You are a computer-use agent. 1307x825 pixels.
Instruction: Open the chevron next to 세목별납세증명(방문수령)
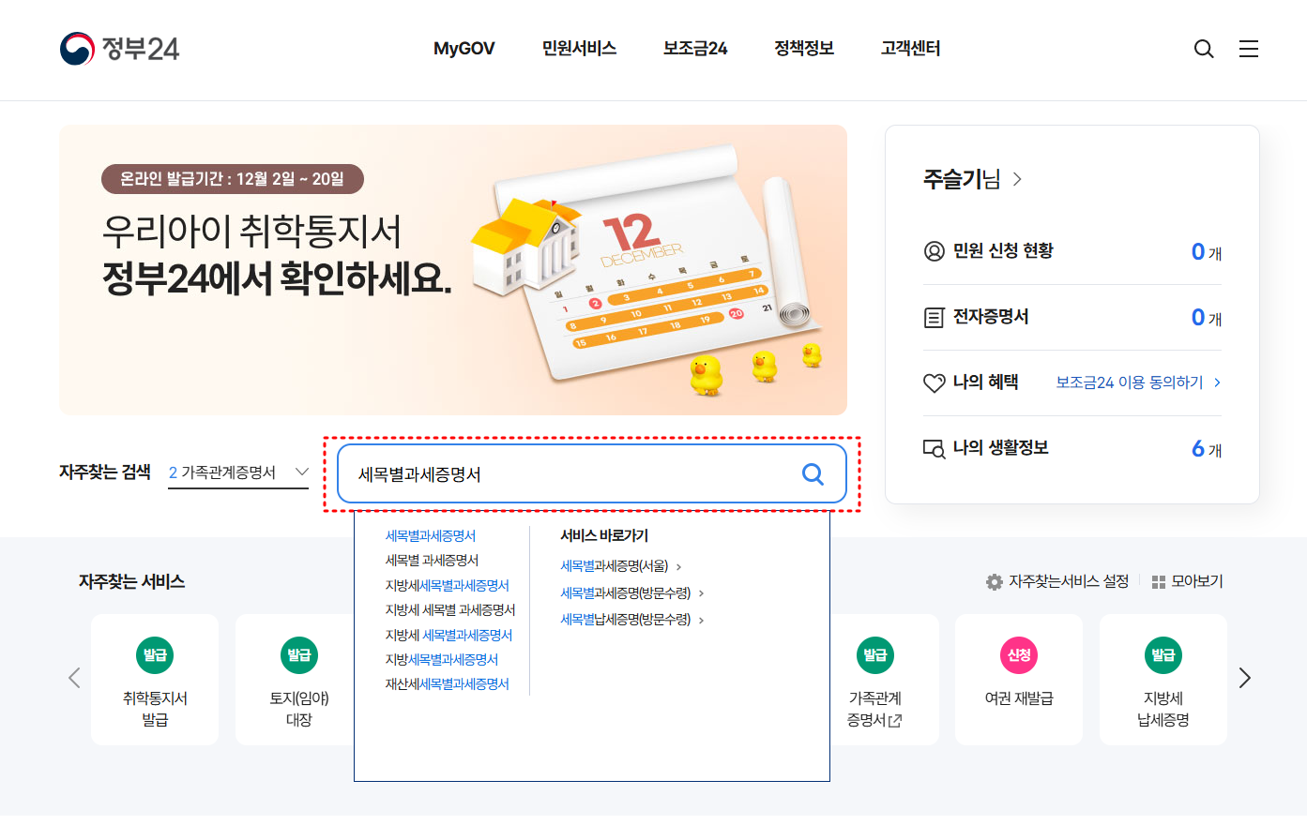tap(701, 620)
